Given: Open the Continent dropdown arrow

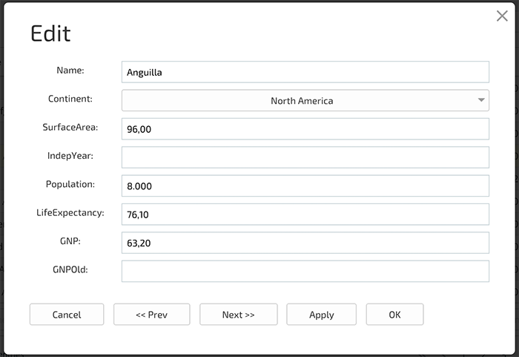Looking at the screenshot, I should click(481, 100).
